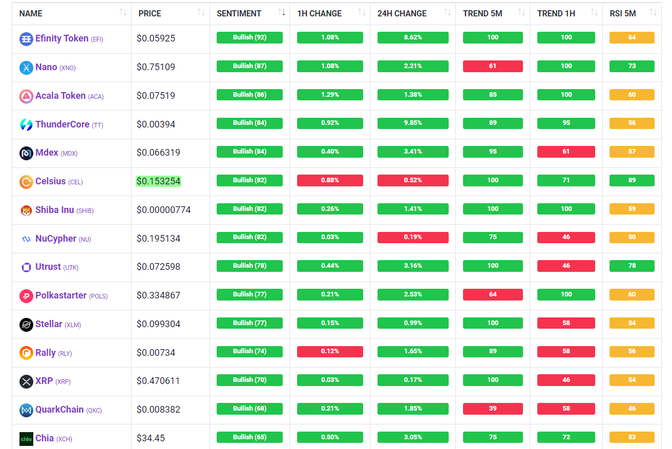This screenshot has width=672, height=449.
Task: Sort by TREND 5M column arrows
Action: [x=521, y=12]
